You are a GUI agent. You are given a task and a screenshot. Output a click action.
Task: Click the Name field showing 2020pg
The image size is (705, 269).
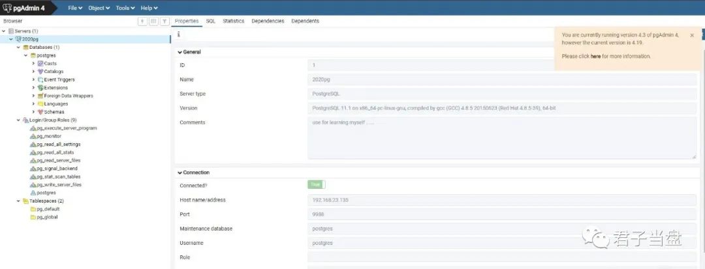(x=502, y=79)
